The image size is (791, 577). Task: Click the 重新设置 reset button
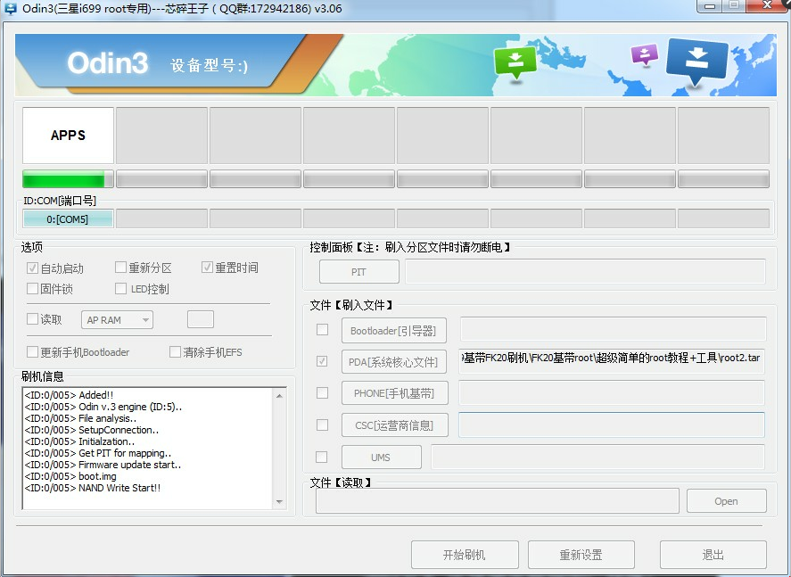pos(581,555)
